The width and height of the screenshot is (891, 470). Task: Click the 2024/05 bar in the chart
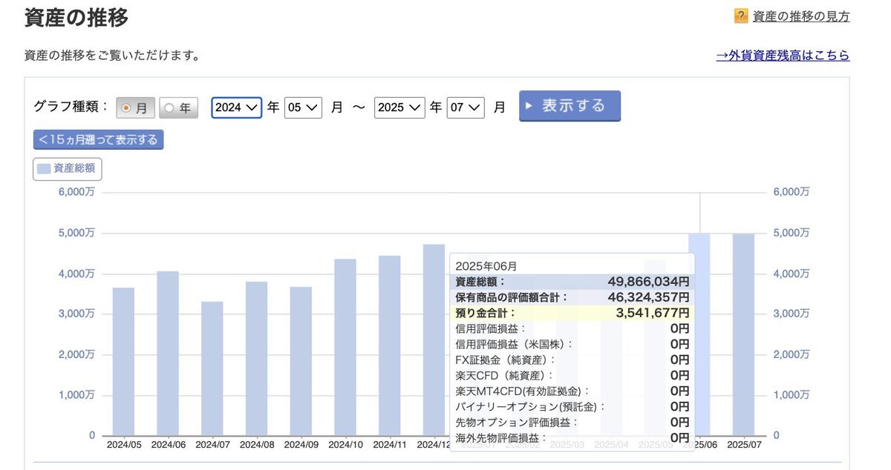(123, 361)
